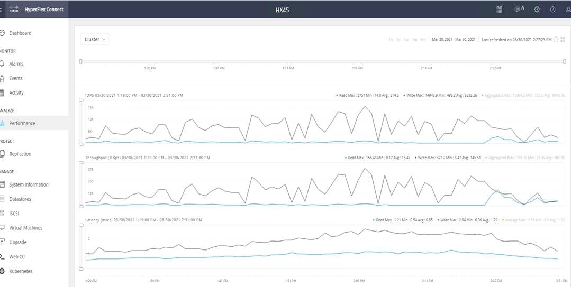Open iSCSI label in sidebar

tap(14, 214)
